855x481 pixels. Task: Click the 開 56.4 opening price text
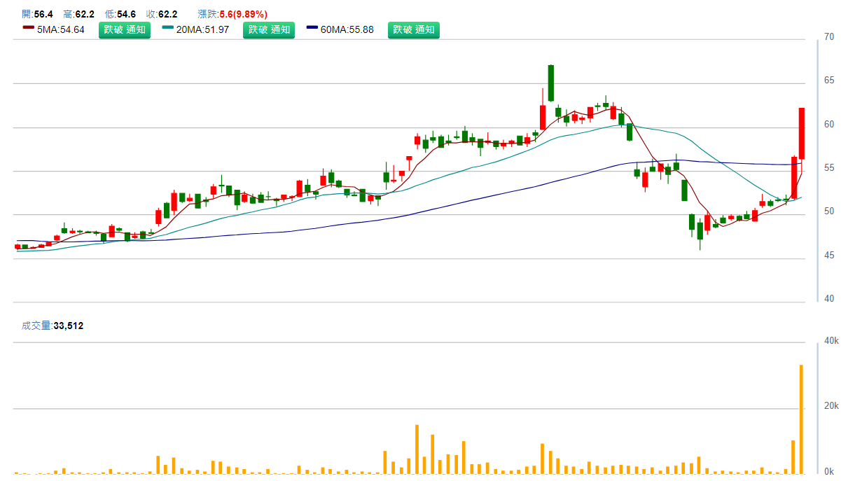click(x=37, y=14)
